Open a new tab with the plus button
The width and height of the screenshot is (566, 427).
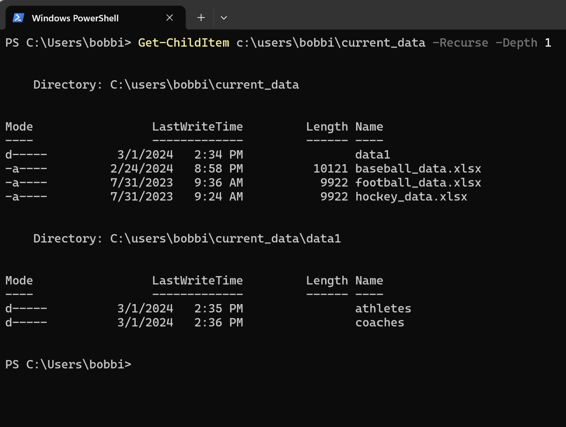point(201,18)
